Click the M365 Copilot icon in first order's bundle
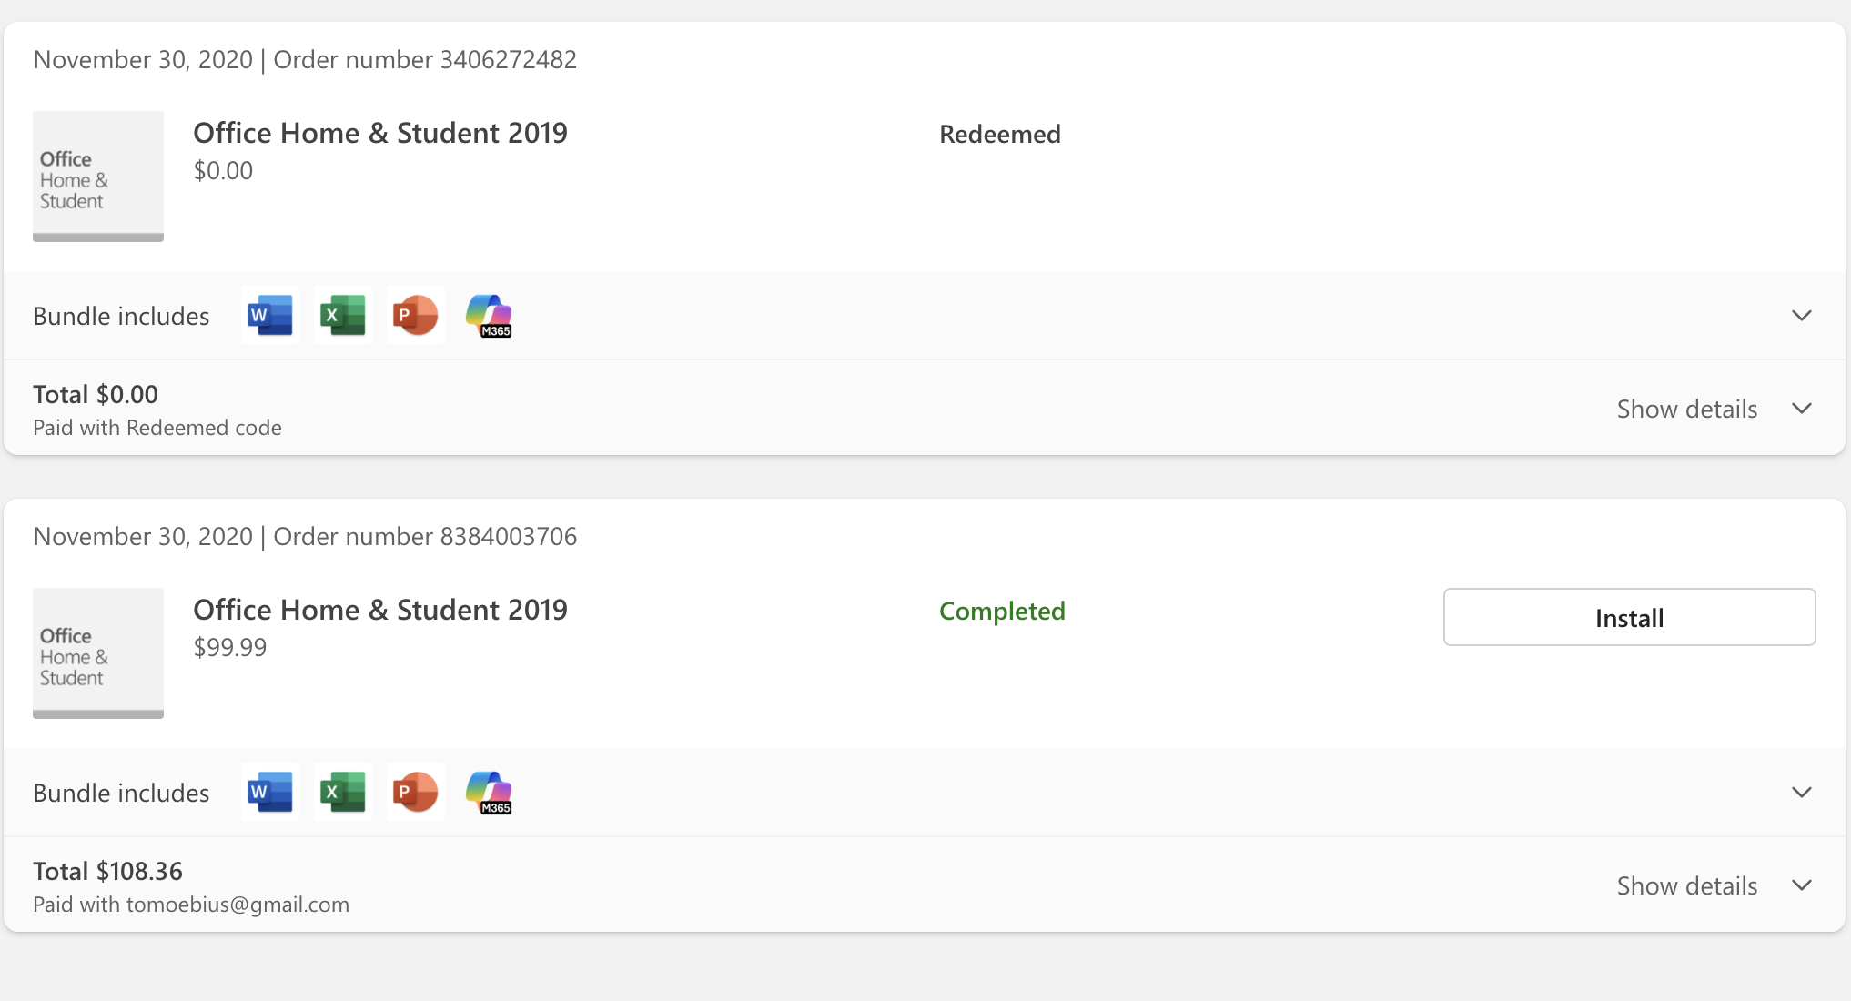Viewport: 1851px width, 1001px height. click(x=489, y=315)
